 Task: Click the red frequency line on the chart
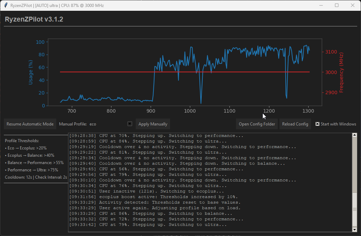click(x=104, y=72)
